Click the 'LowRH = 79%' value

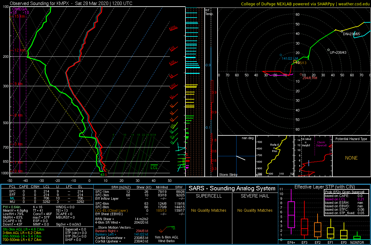pos(12,214)
